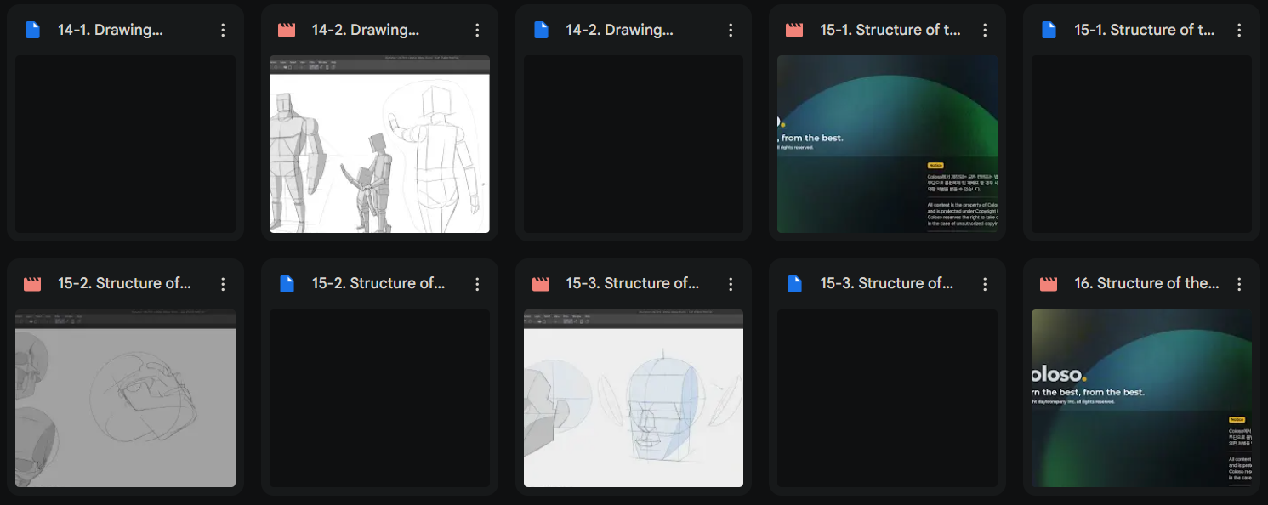This screenshot has height=505, width=1268.
Task: Click the blue document icon of 15-3 Structure
Action: coord(794,284)
